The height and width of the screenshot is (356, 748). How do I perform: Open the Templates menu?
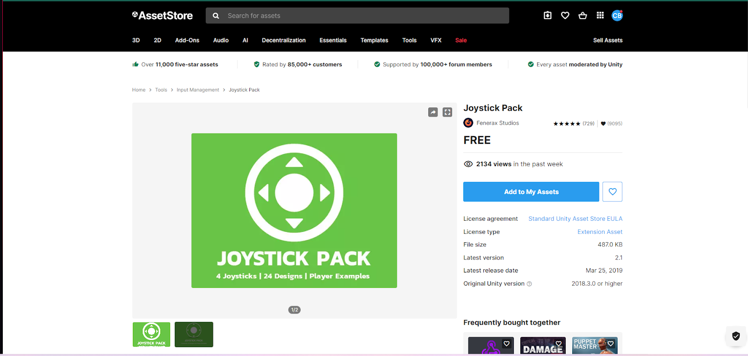[x=374, y=40]
